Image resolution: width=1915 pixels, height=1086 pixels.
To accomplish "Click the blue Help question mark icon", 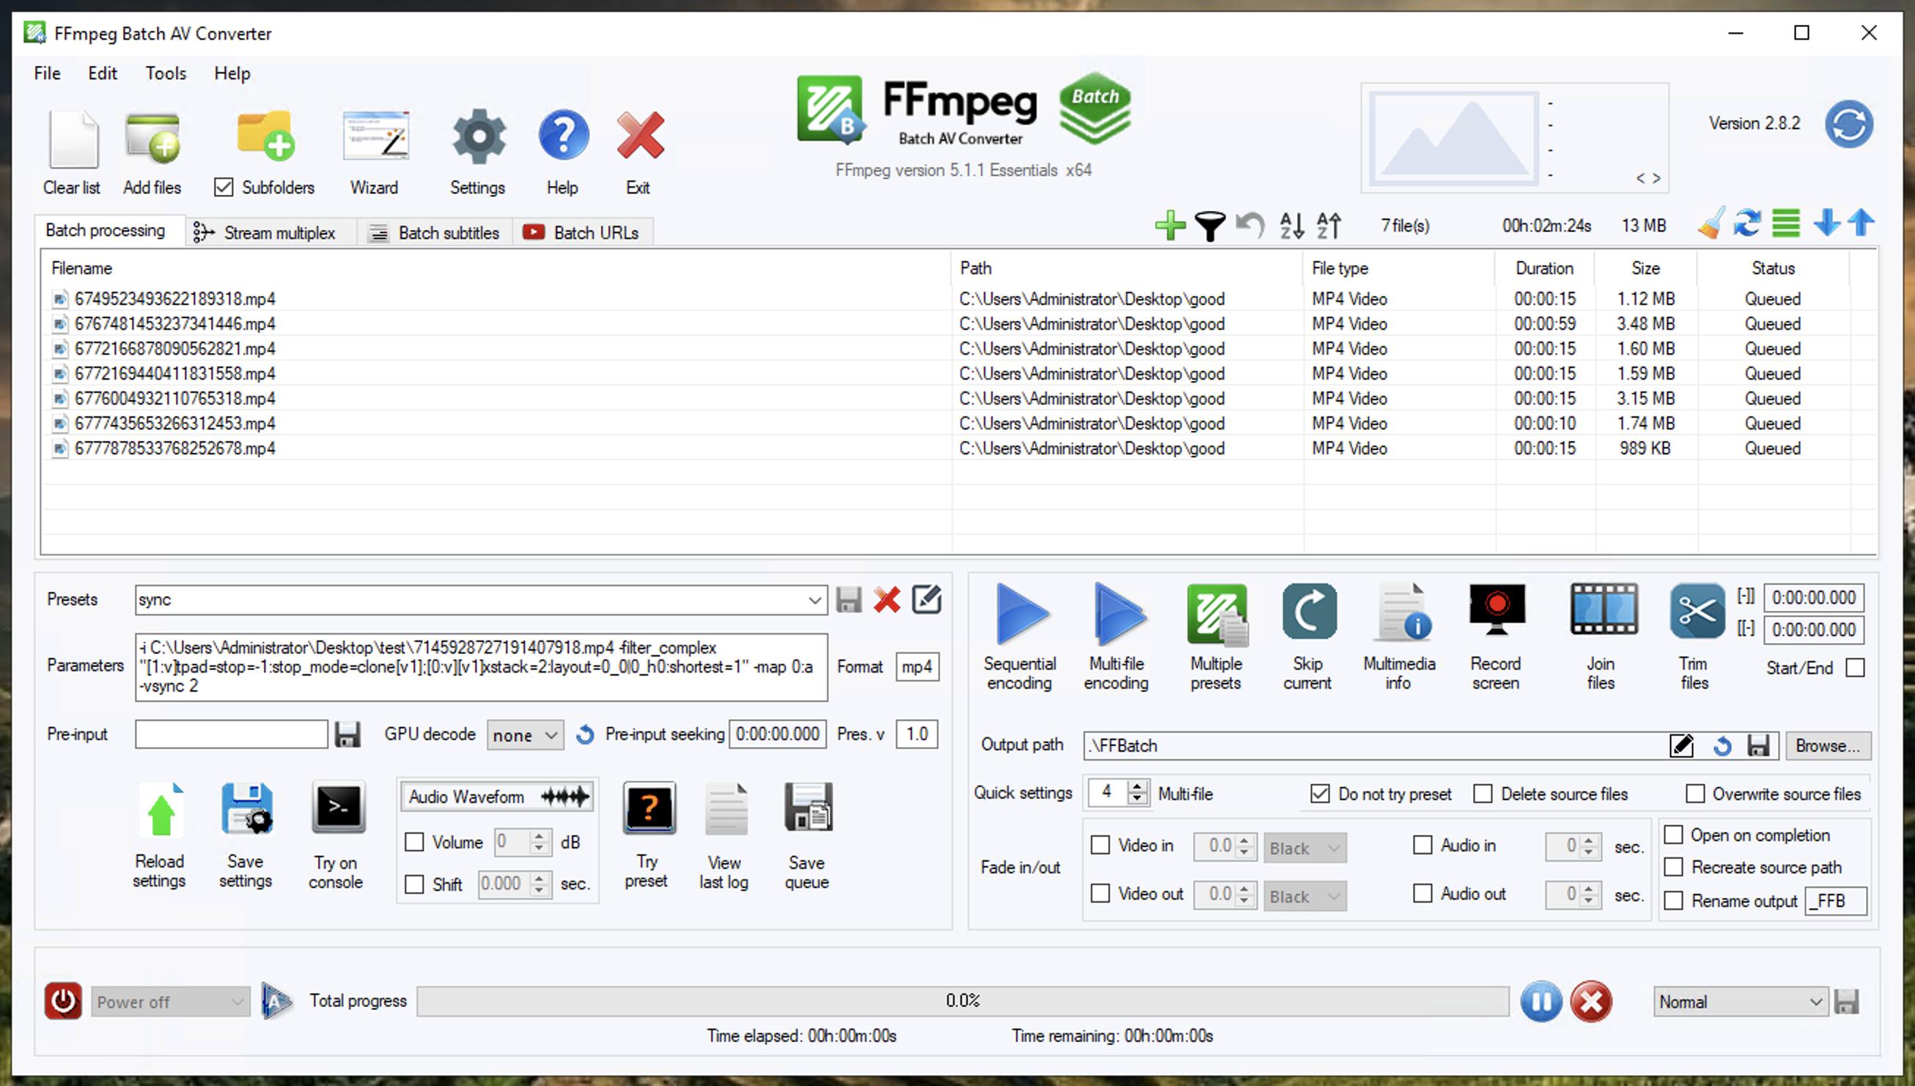I will pos(563,136).
